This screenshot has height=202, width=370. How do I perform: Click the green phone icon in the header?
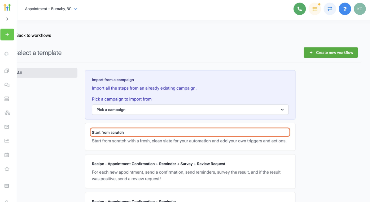pyautogui.click(x=300, y=9)
